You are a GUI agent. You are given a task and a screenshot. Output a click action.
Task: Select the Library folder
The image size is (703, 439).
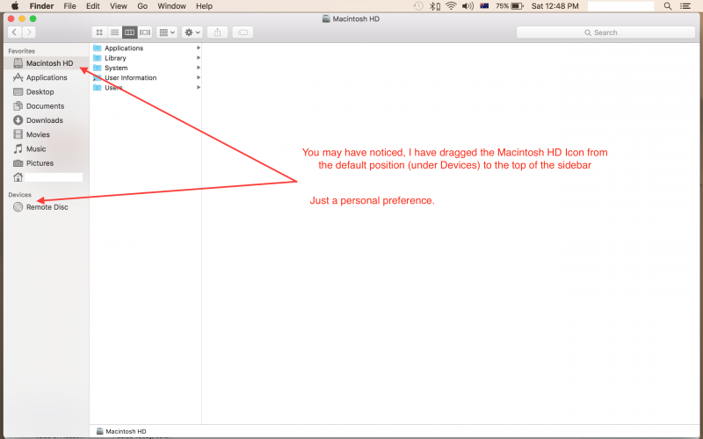click(x=115, y=58)
